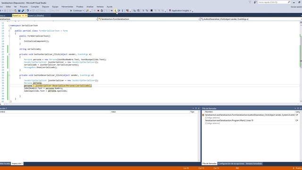
Task: Open the Herramientas menu
Action: (x=67, y=7)
